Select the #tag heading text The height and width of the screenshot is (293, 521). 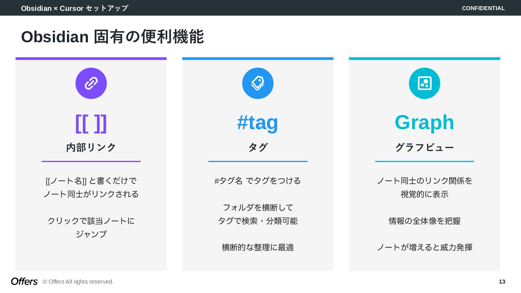point(258,122)
